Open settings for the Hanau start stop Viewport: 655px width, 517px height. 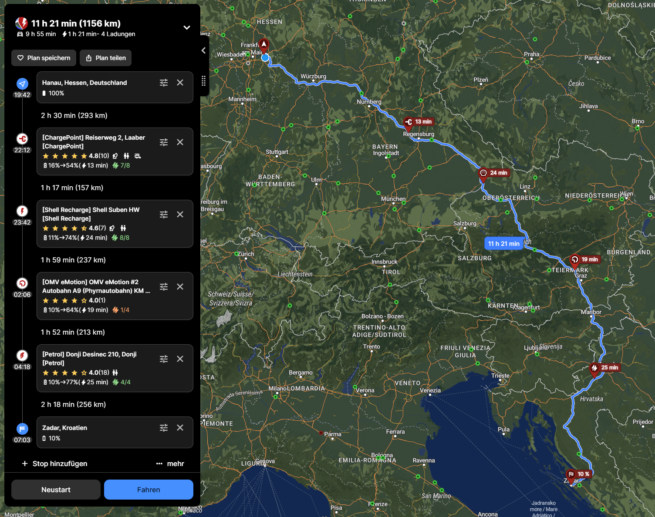coord(164,83)
